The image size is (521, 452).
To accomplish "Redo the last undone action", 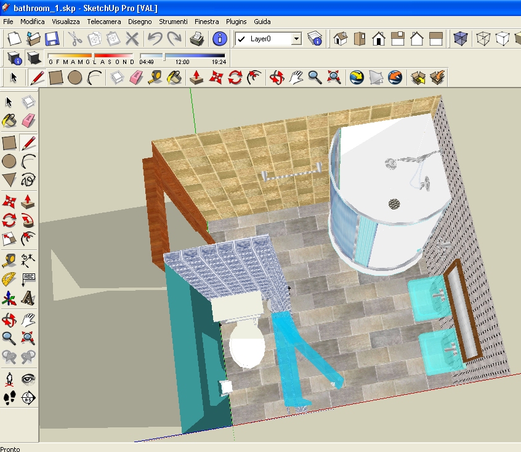I will click(x=174, y=39).
